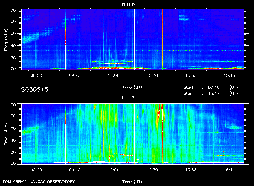254x186 pixels.
Task: Click the 70 MHz tick on LHP axis
Action: tap(13, 105)
